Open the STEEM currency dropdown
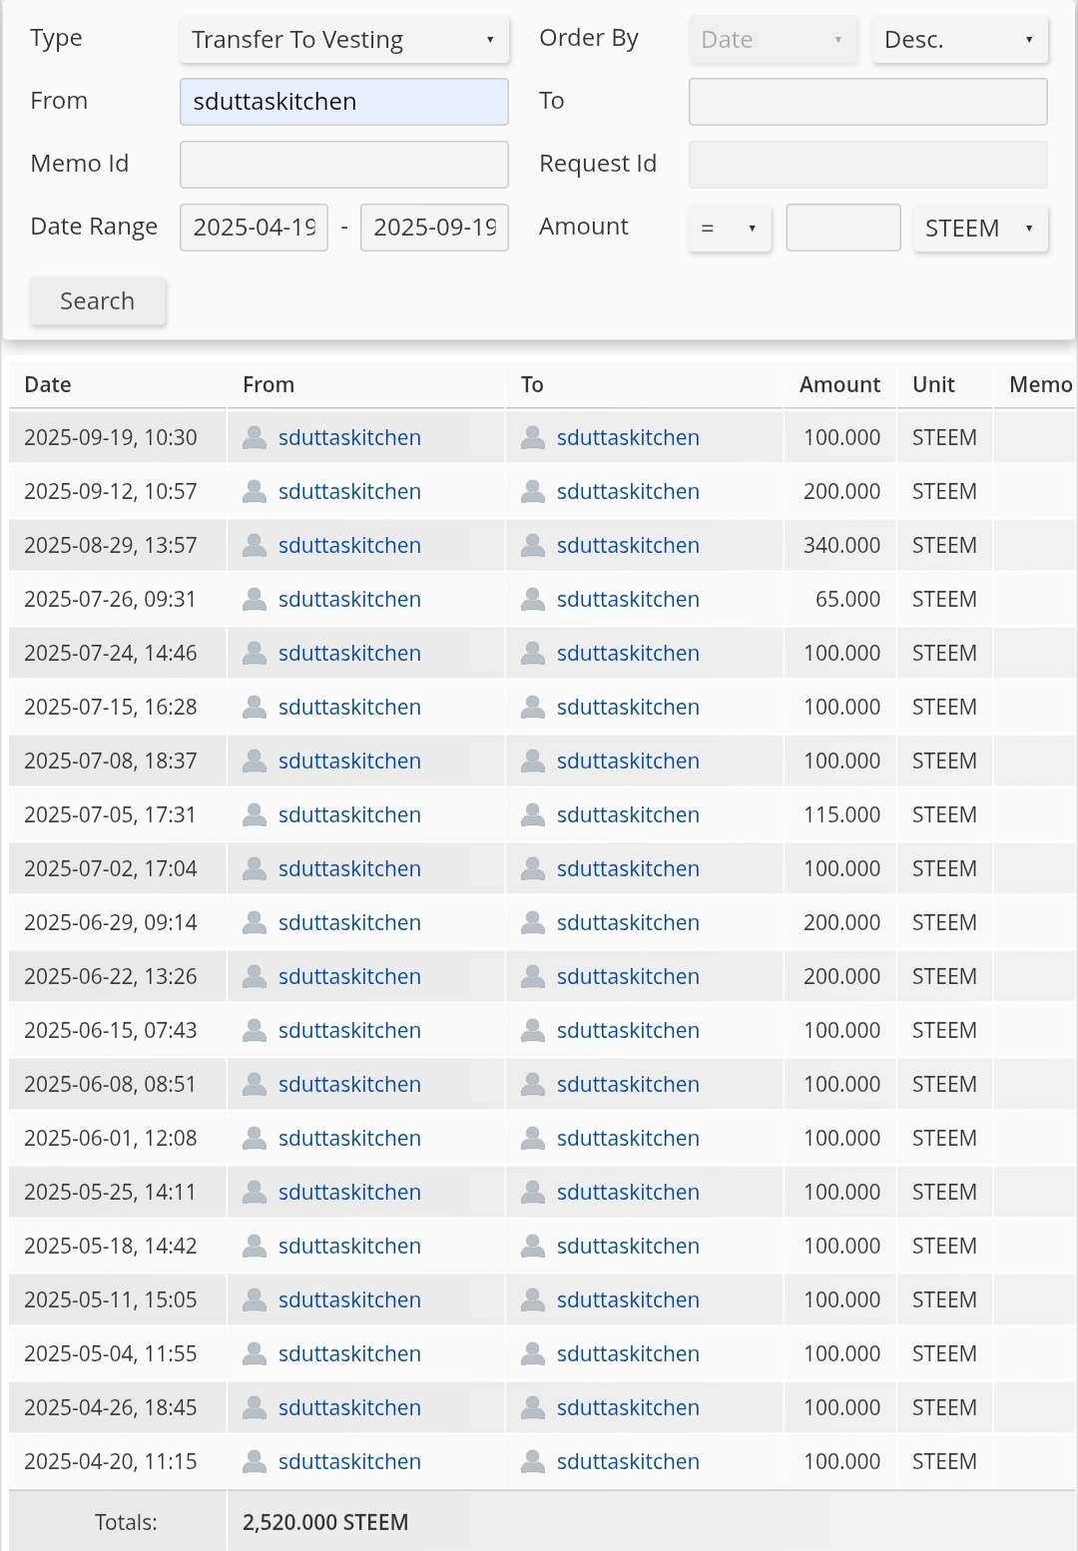 pyautogui.click(x=980, y=228)
